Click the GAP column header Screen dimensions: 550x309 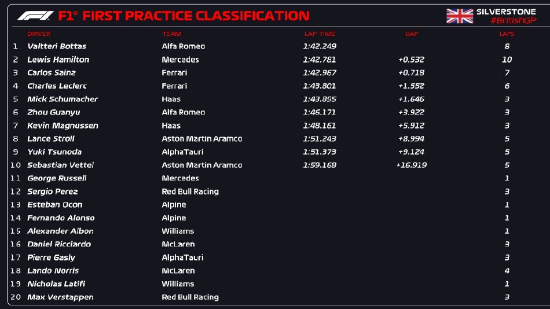[412, 34]
